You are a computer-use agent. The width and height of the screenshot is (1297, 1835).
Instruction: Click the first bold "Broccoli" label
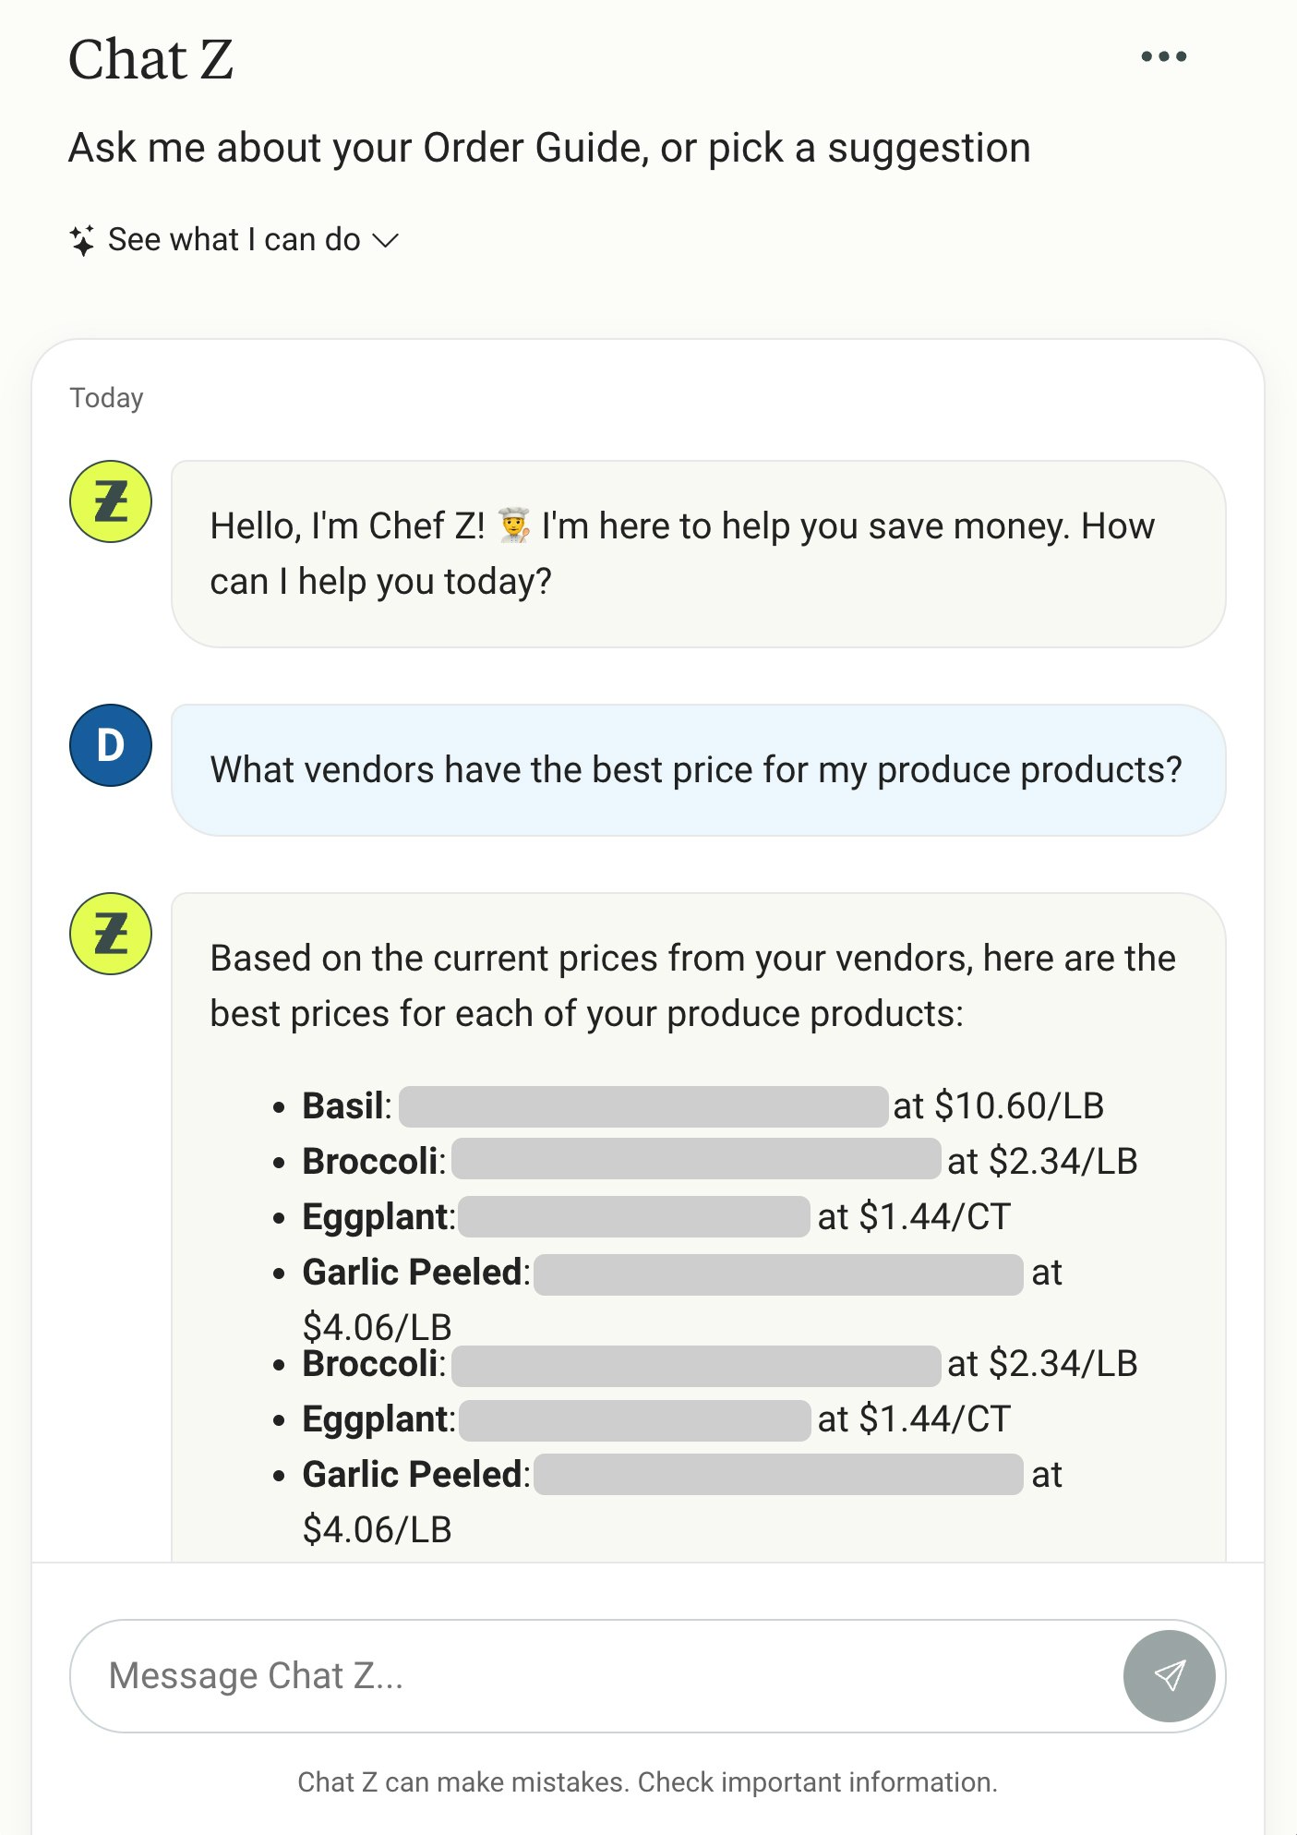pos(369,1162)
